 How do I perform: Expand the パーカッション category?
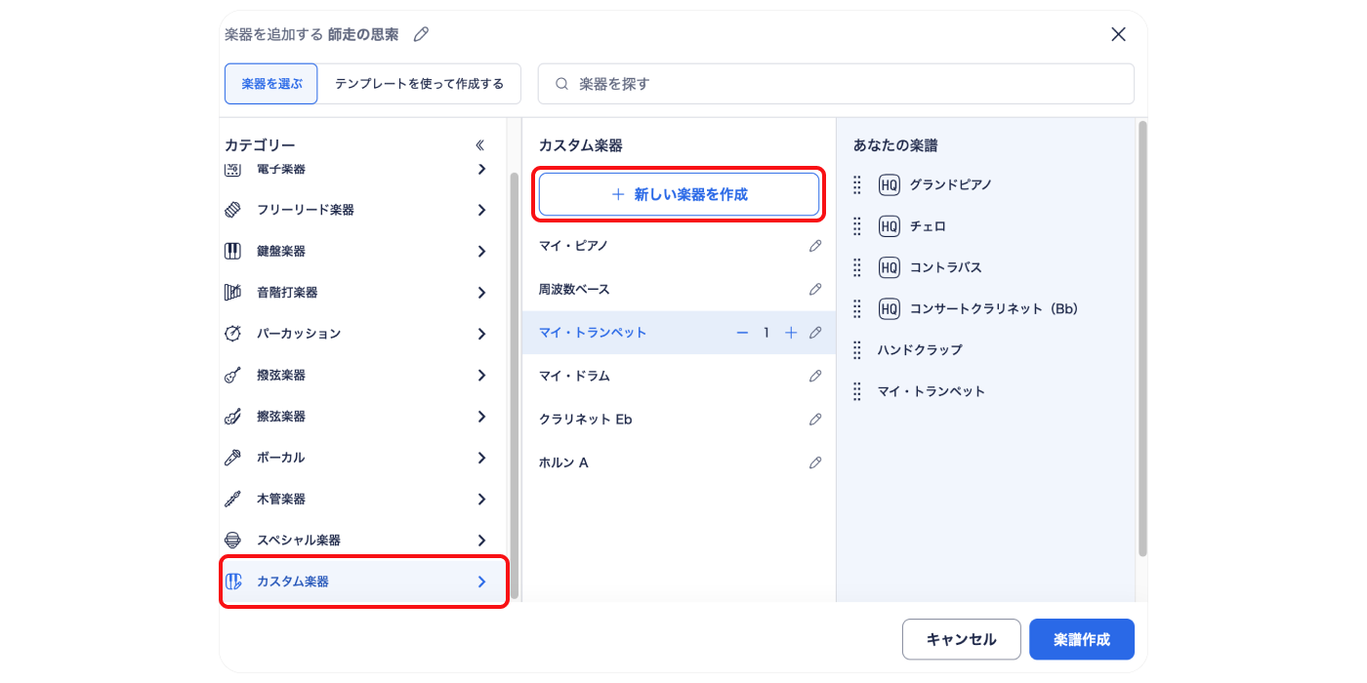[x=481, y=334]
